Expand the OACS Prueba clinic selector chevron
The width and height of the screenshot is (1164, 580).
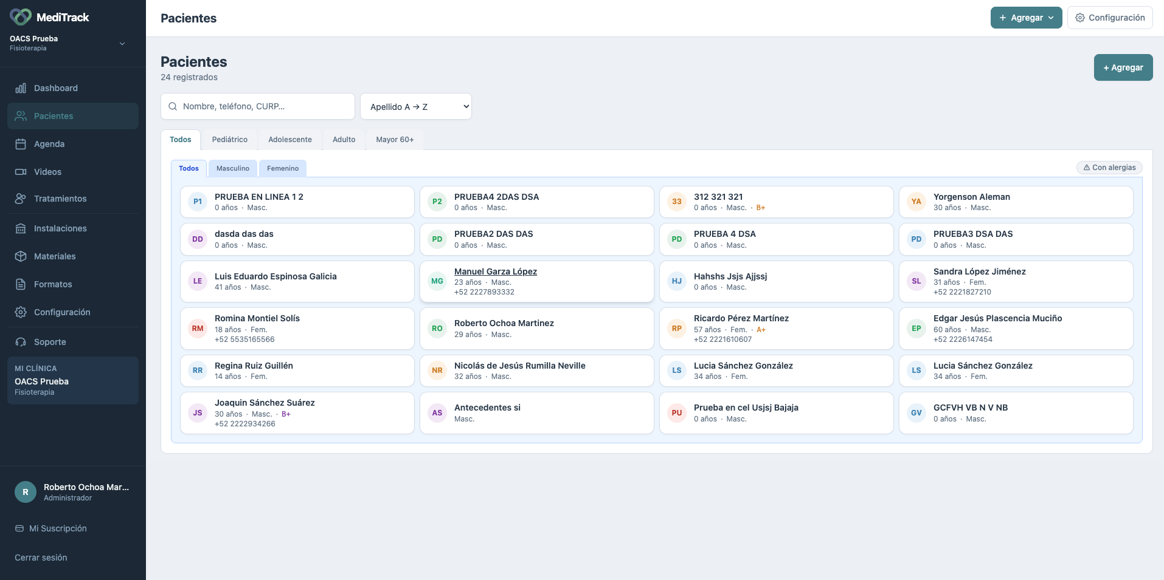[122, 44]
